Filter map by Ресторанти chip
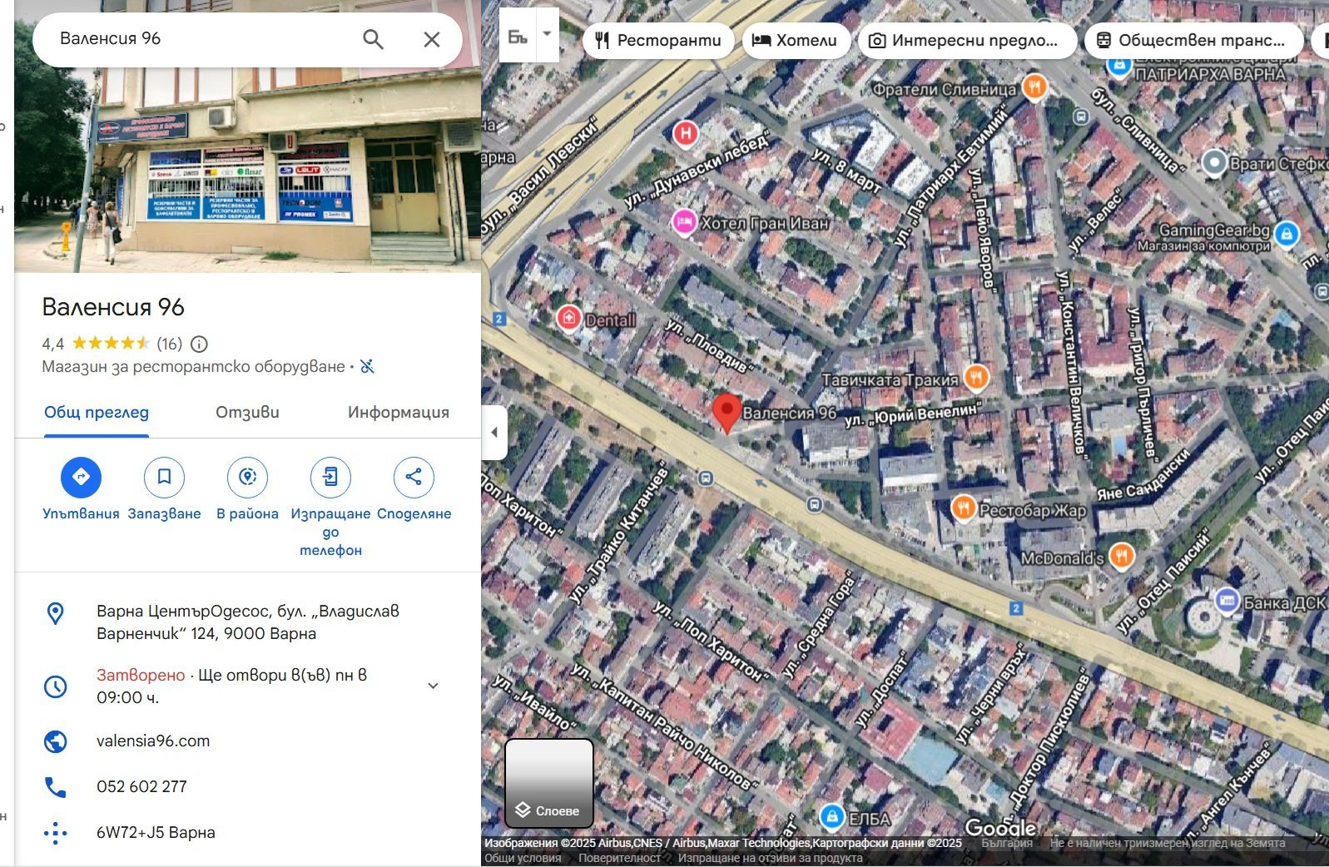 (658, 40)
